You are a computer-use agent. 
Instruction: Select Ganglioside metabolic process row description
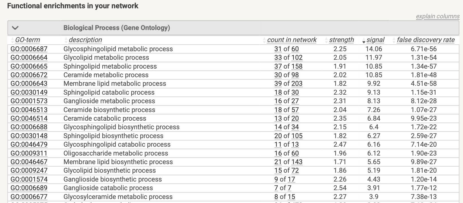click(109, 101)
